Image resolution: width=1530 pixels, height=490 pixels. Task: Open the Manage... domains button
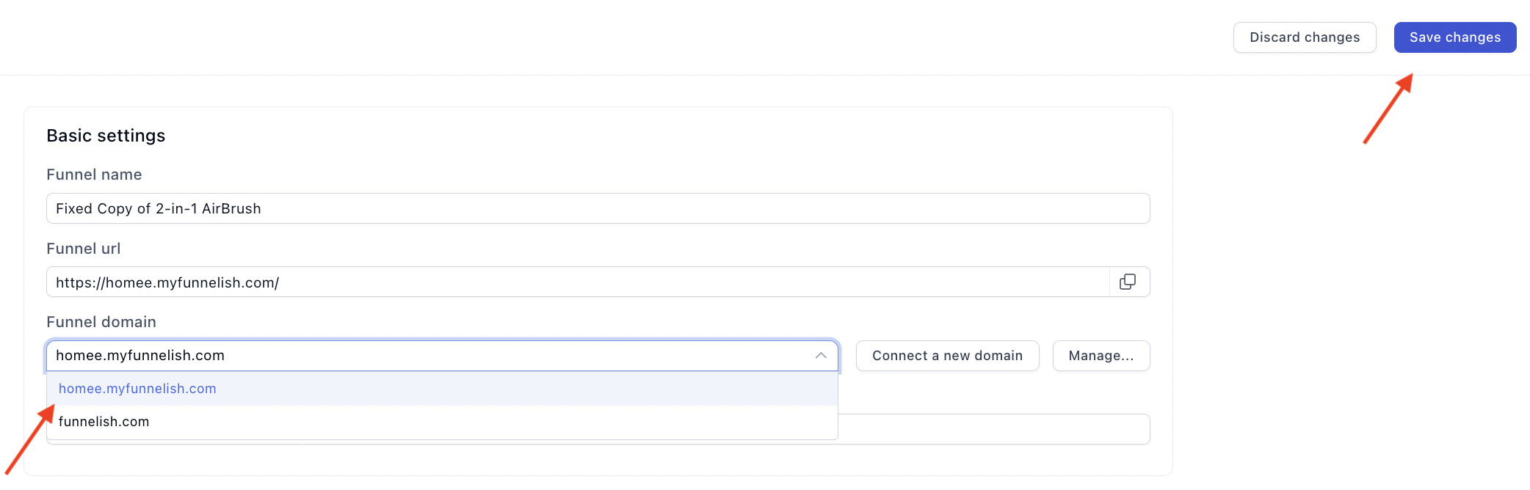pos(1101,356)
